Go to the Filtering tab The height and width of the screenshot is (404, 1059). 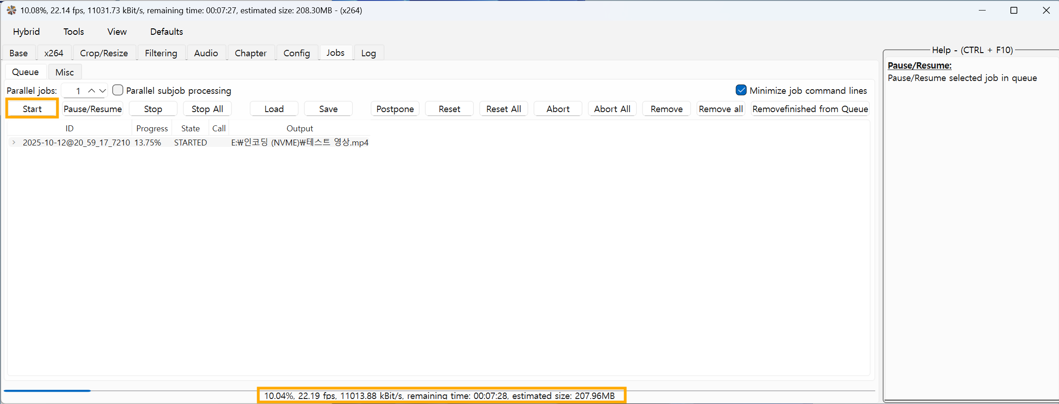point(161,53)
